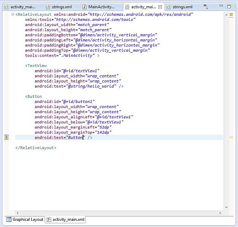Click the "@+id/button1" value
The image size is (238, 227).
pyautogui.click(x=78, y=101)
